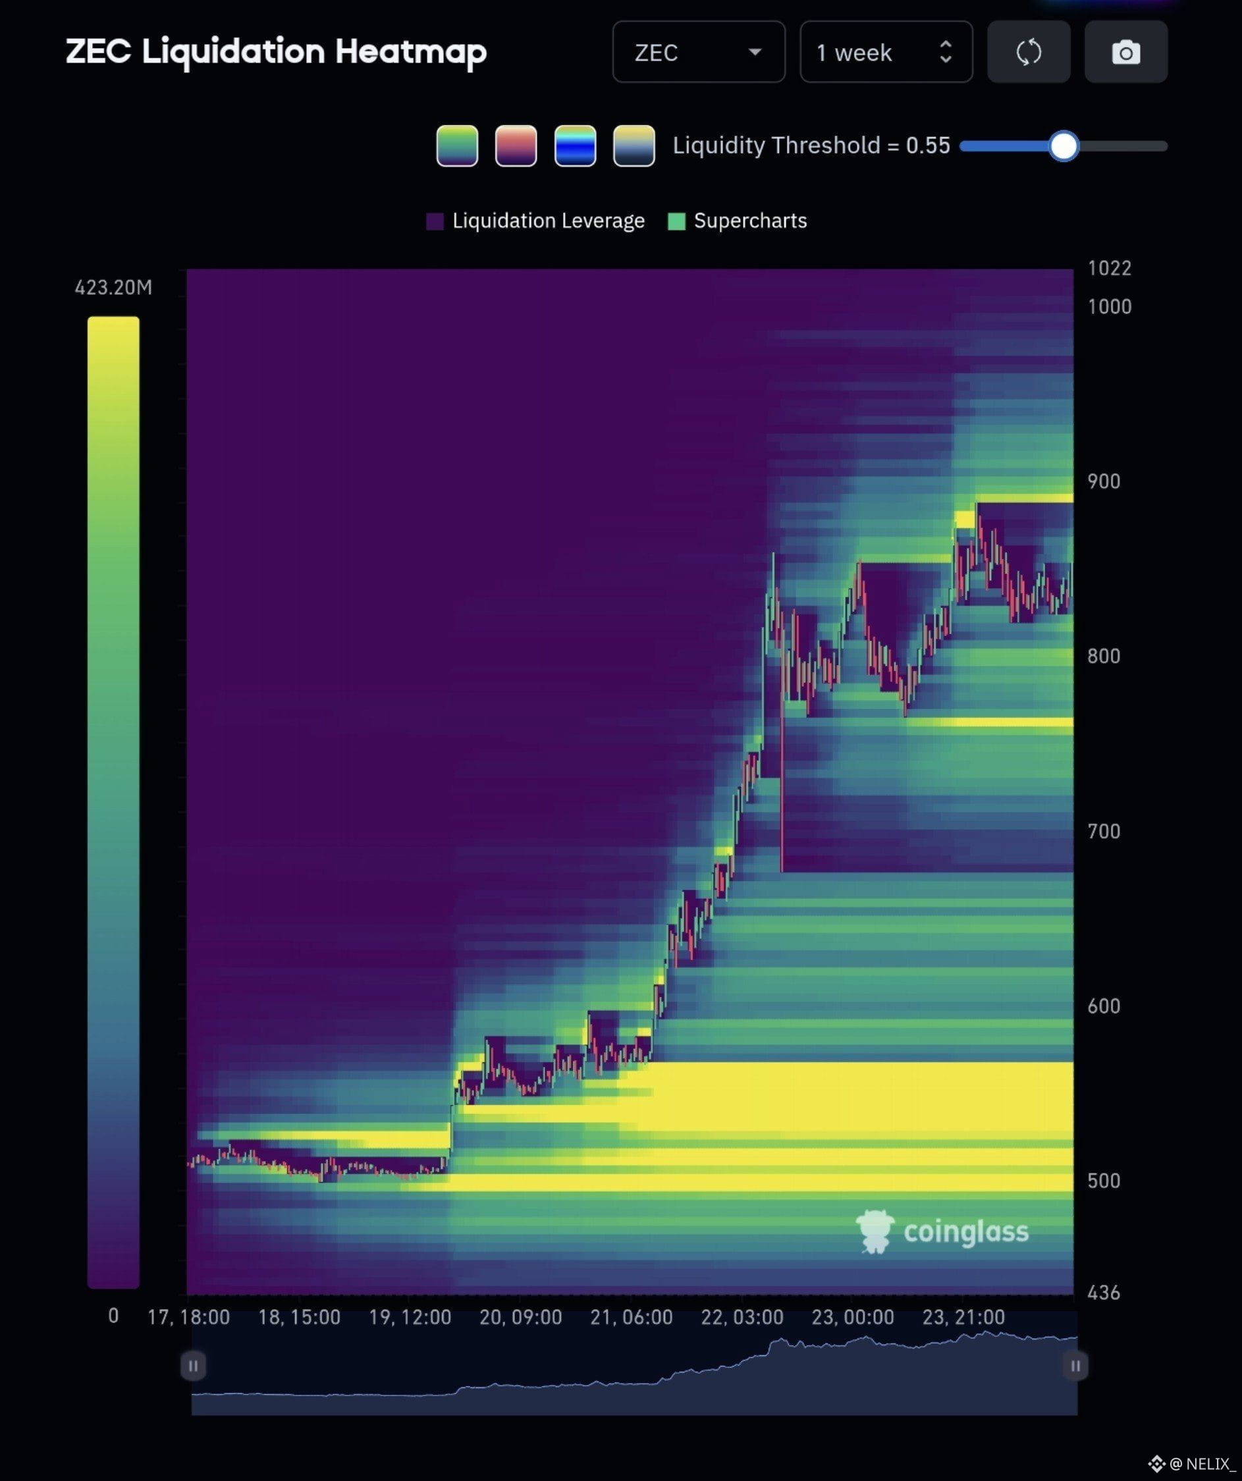Select the pink-red color scheme swatch
The height and width of the screenshot is (1481, 1242).
tap(516, 146)
